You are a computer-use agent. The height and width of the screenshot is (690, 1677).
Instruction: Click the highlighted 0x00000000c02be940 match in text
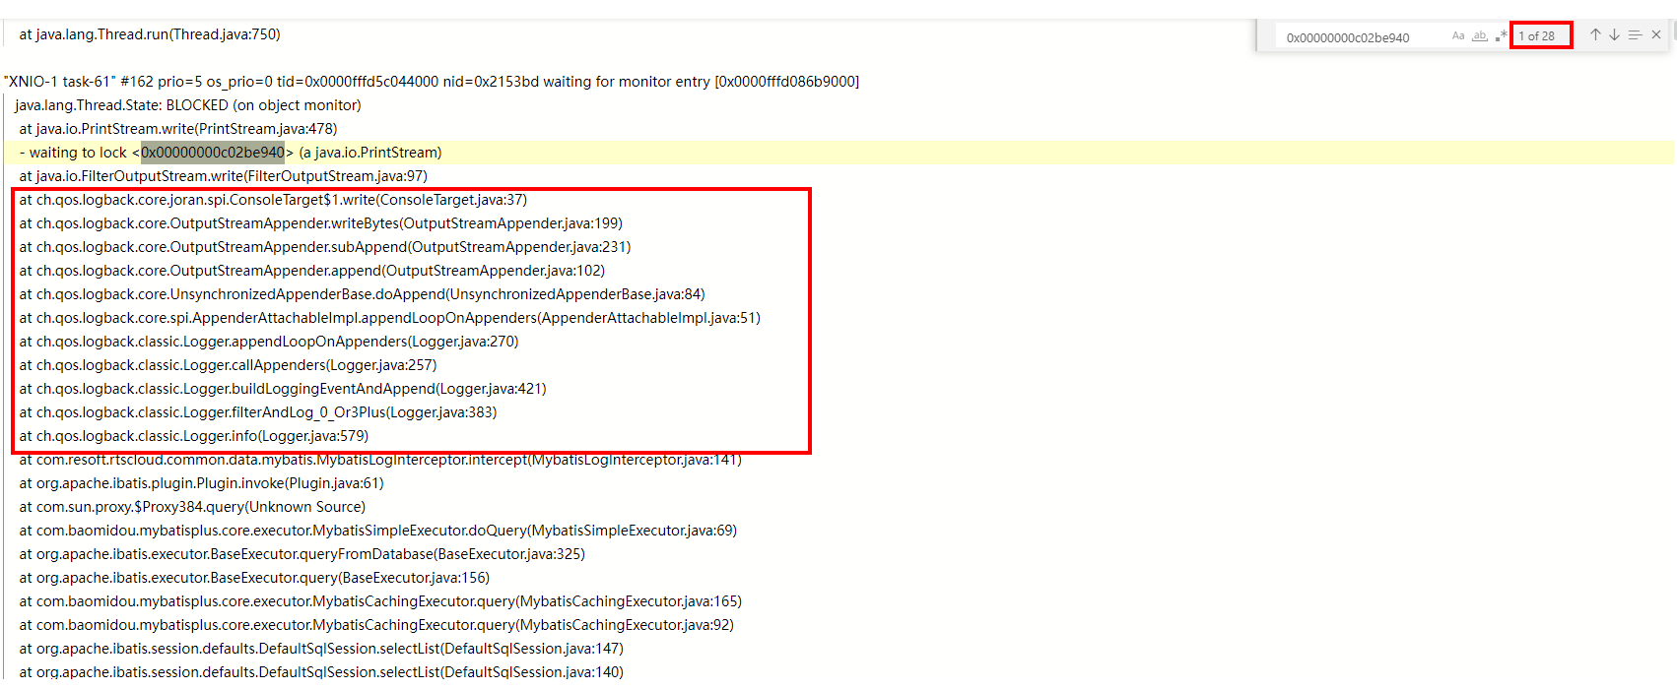213,153
